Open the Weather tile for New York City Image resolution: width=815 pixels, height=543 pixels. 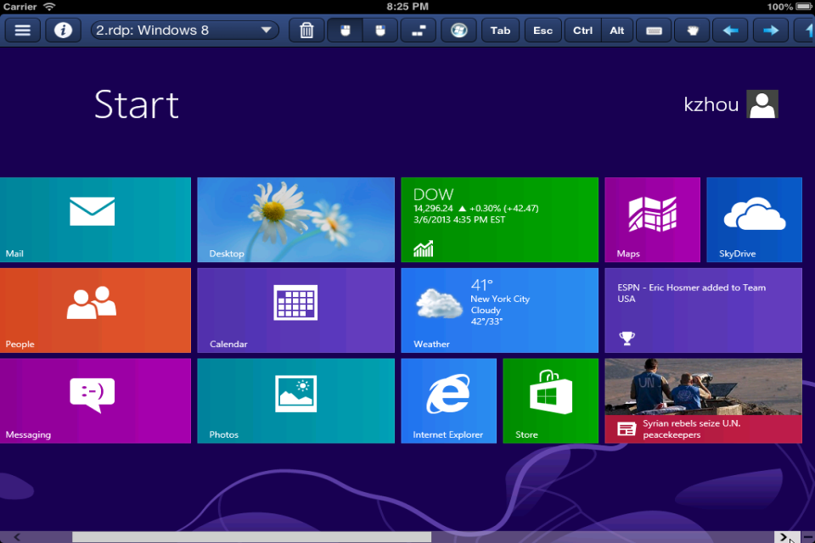point(499,311)
